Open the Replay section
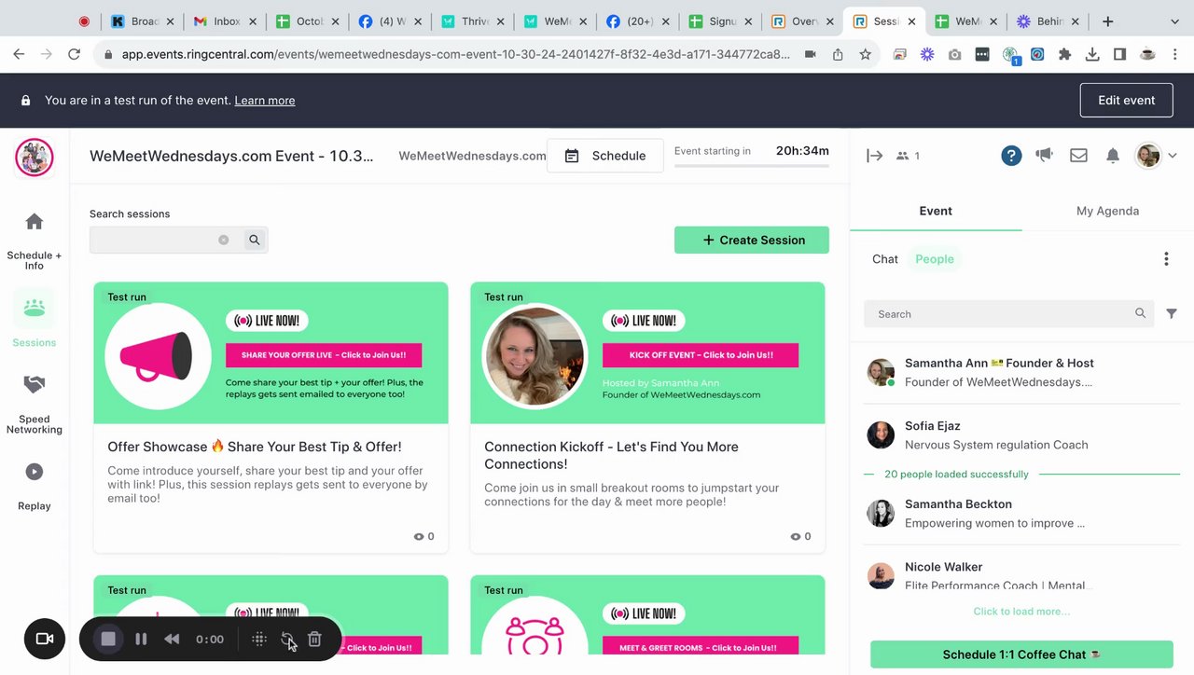 pyautogui.click(x=34, y=485)
